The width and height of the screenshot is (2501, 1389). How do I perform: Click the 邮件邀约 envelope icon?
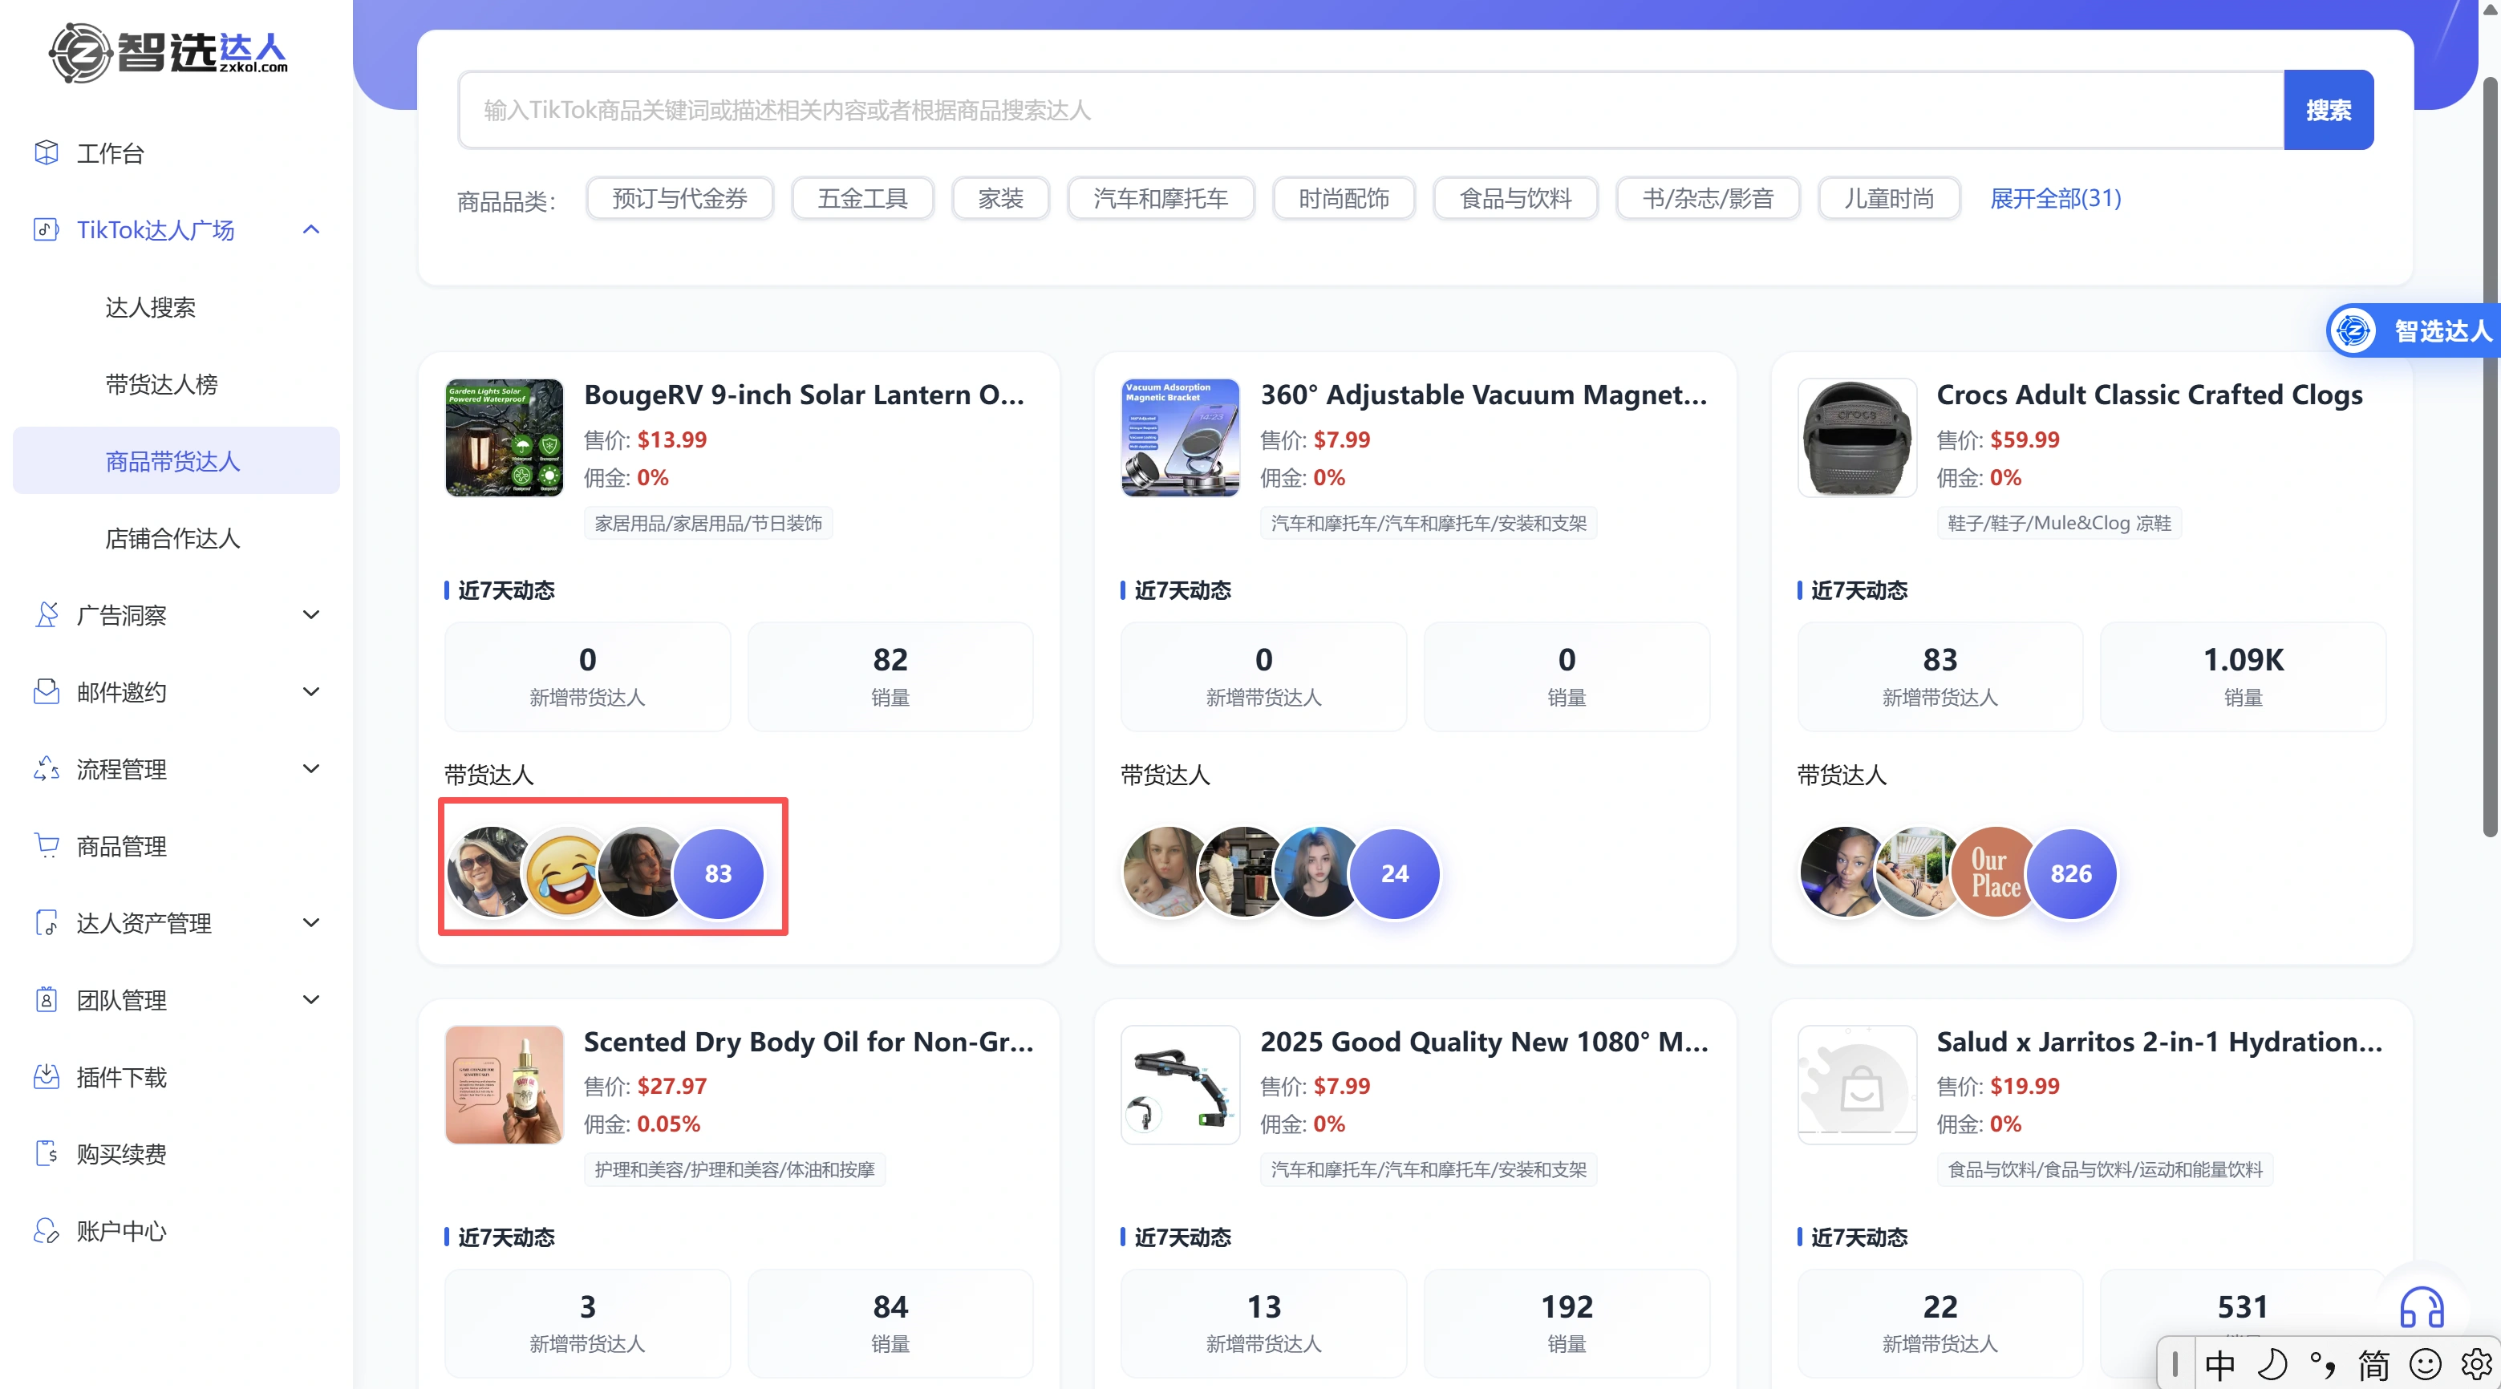point(46,691)
